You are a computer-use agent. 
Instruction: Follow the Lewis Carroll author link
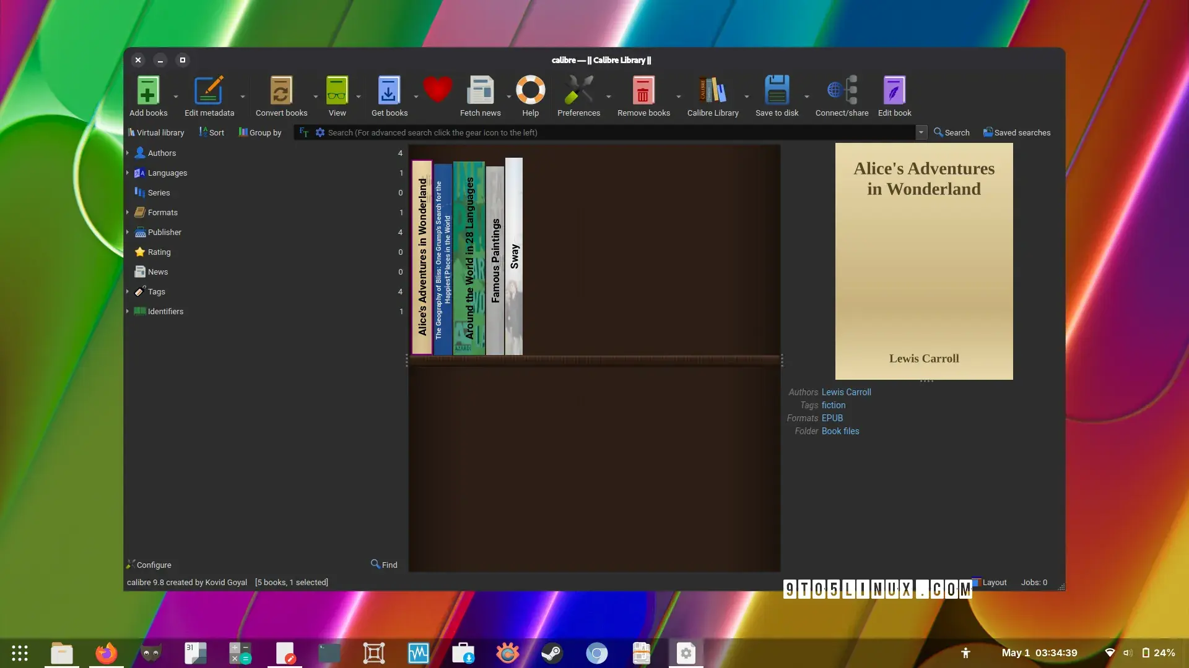pos(846,392)
